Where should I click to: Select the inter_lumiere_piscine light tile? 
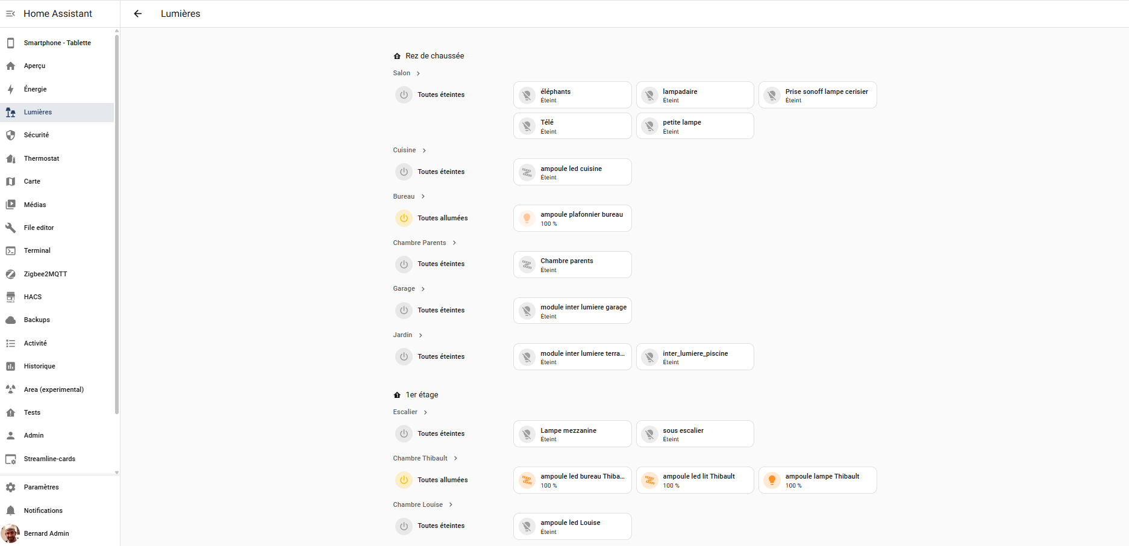click(695, 357)
